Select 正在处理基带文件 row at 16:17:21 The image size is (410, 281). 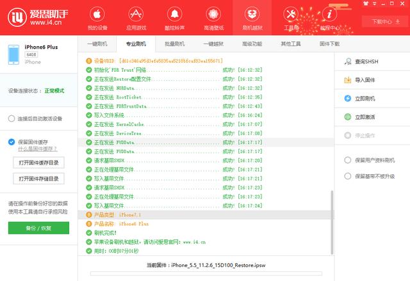[206, 170]
